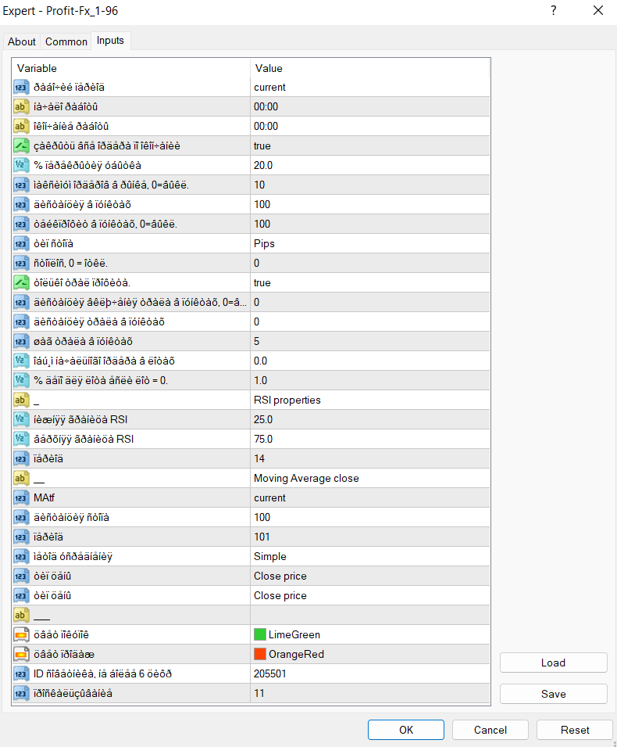617x747 pixels.
Task: Click the decimal type icon in 20.0 row
Action: (x=22, y=165)
